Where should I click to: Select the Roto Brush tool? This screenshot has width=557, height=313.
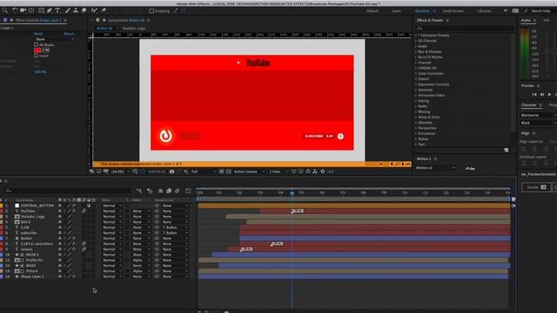94,10
